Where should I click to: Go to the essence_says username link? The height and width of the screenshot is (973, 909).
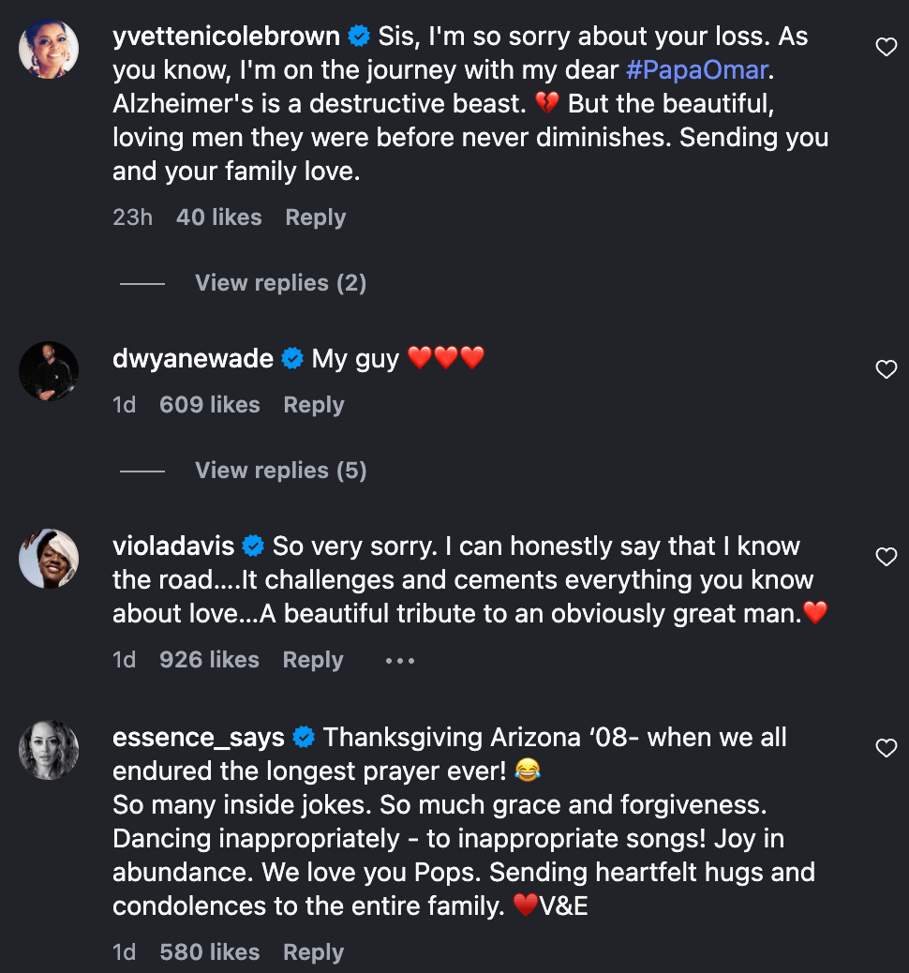coord(198,738)
